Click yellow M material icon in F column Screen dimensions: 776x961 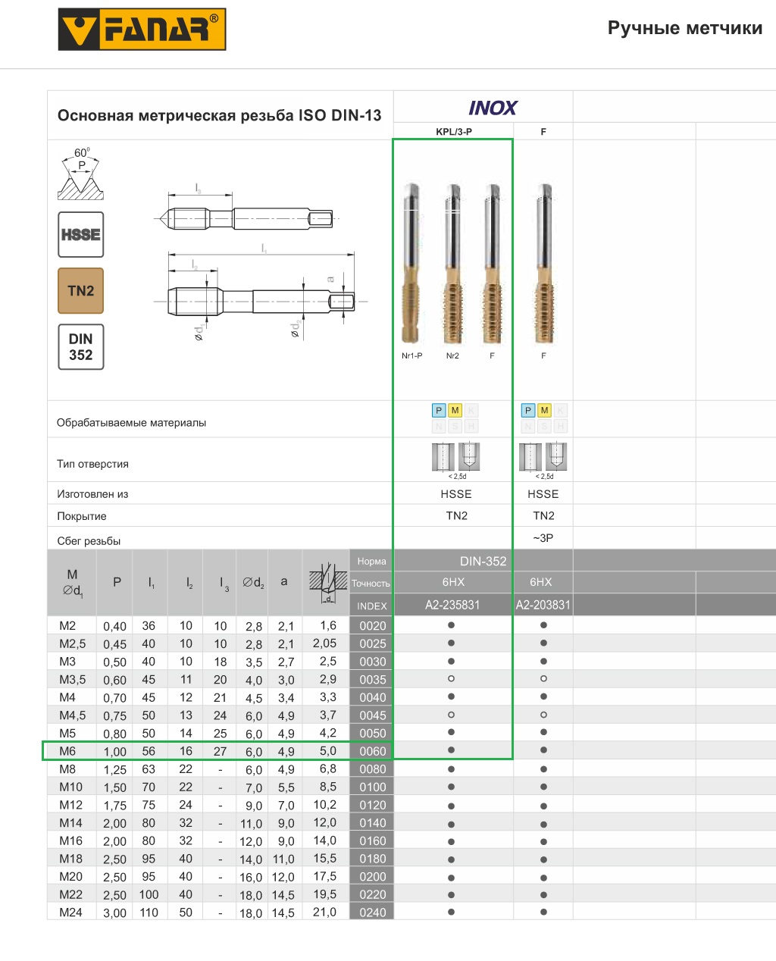tap(544, 410)
